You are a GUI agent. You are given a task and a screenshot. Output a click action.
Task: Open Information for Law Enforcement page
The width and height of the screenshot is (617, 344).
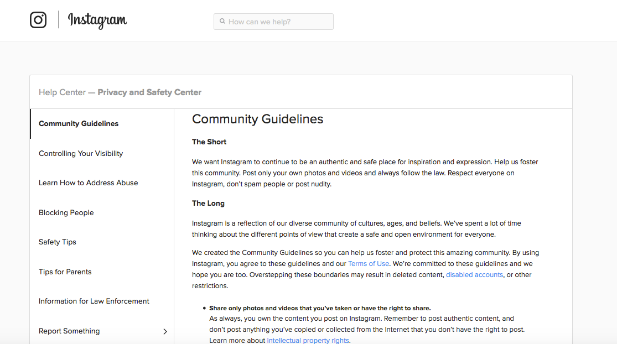tap(102, 301)
